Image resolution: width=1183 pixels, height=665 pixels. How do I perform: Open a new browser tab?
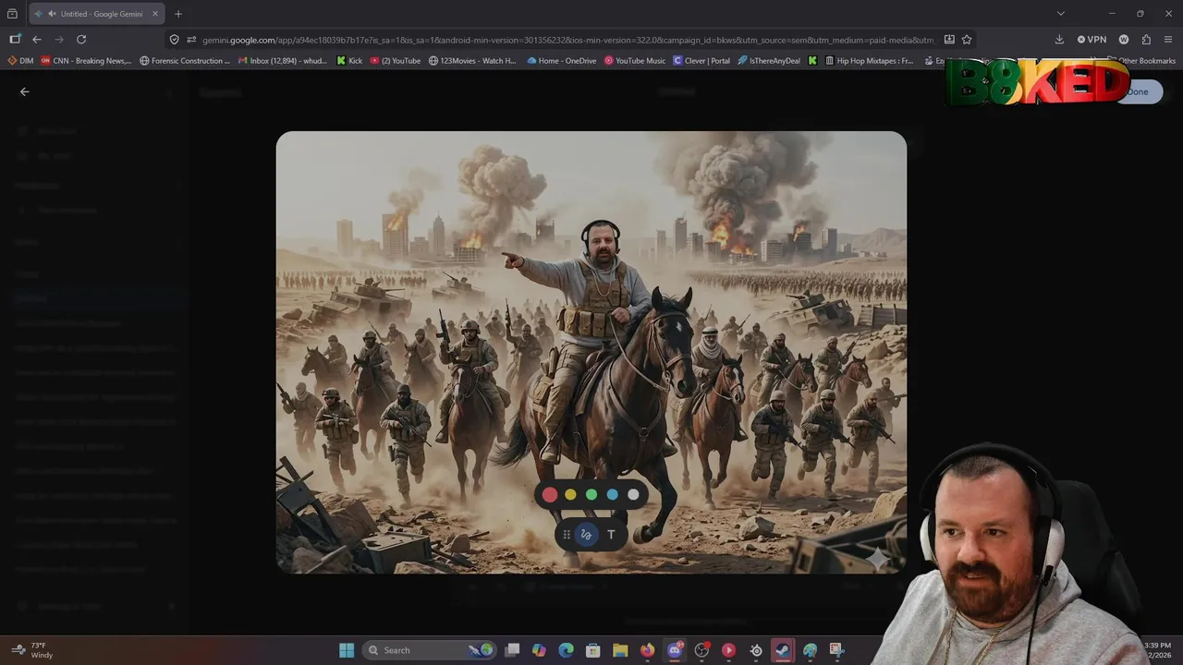[x=178, y=14]
